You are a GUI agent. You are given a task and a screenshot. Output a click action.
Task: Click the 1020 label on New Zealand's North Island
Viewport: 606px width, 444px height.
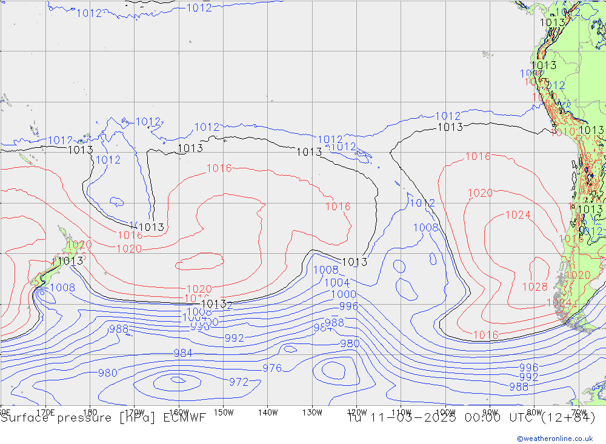[79, 245]
